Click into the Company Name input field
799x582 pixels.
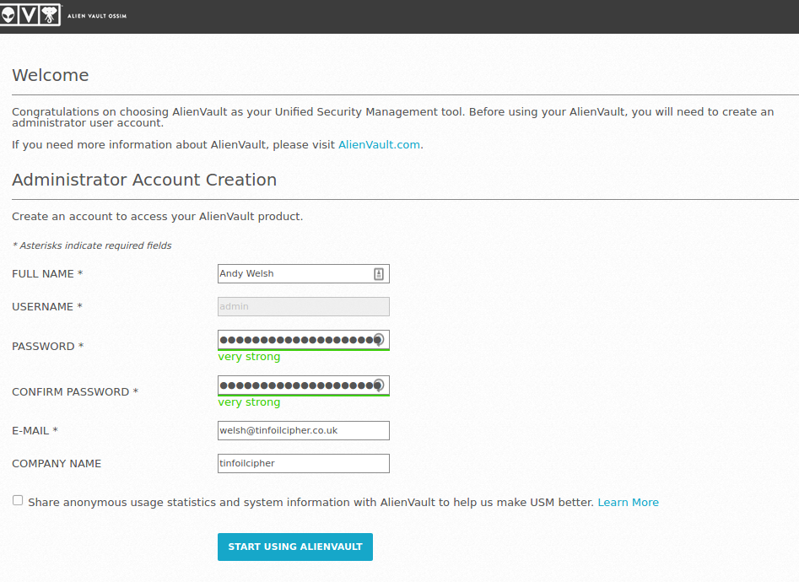(x=303, y=464)
